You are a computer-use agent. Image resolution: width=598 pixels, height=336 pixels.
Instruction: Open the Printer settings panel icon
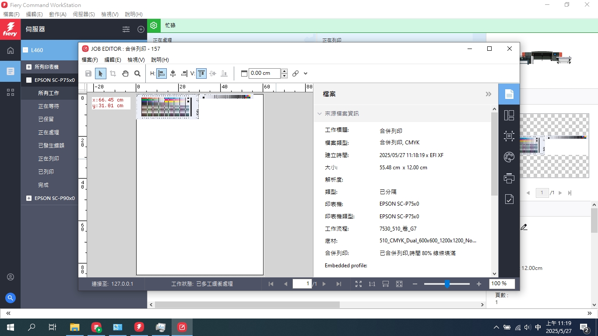pyautogui.click(x=509, y=178)
